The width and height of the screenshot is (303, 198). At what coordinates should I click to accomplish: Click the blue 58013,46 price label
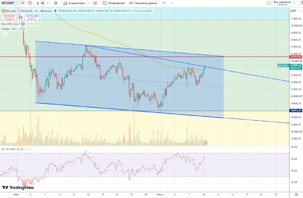pos(296,110)
